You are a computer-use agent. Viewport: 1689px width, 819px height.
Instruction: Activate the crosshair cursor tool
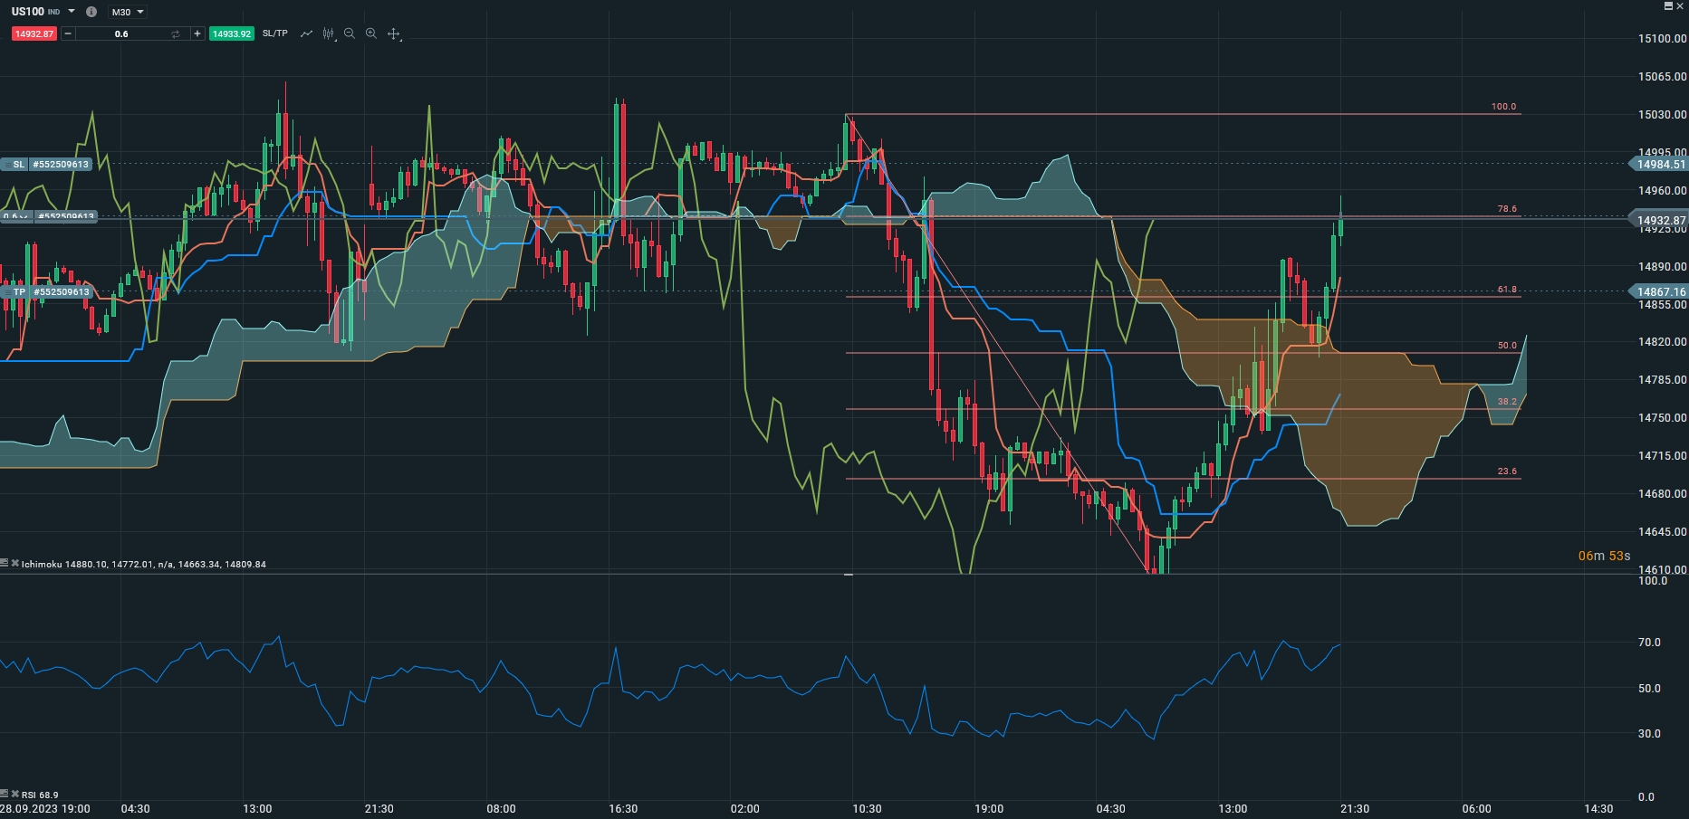394,33
